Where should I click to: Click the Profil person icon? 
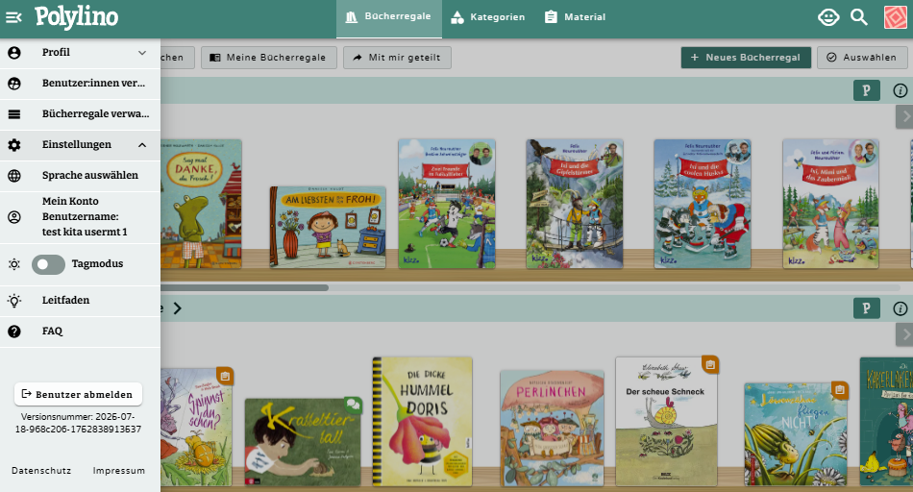click(14, 53)
